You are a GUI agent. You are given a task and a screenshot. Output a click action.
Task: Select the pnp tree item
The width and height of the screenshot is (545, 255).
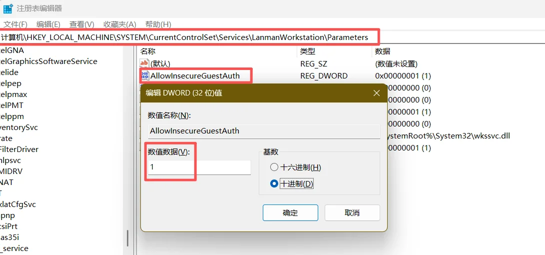point(7,215)
